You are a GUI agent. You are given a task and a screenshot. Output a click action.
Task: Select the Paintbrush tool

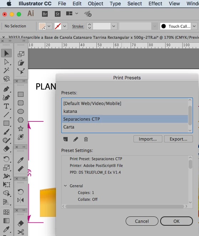[x=6, y=132]
